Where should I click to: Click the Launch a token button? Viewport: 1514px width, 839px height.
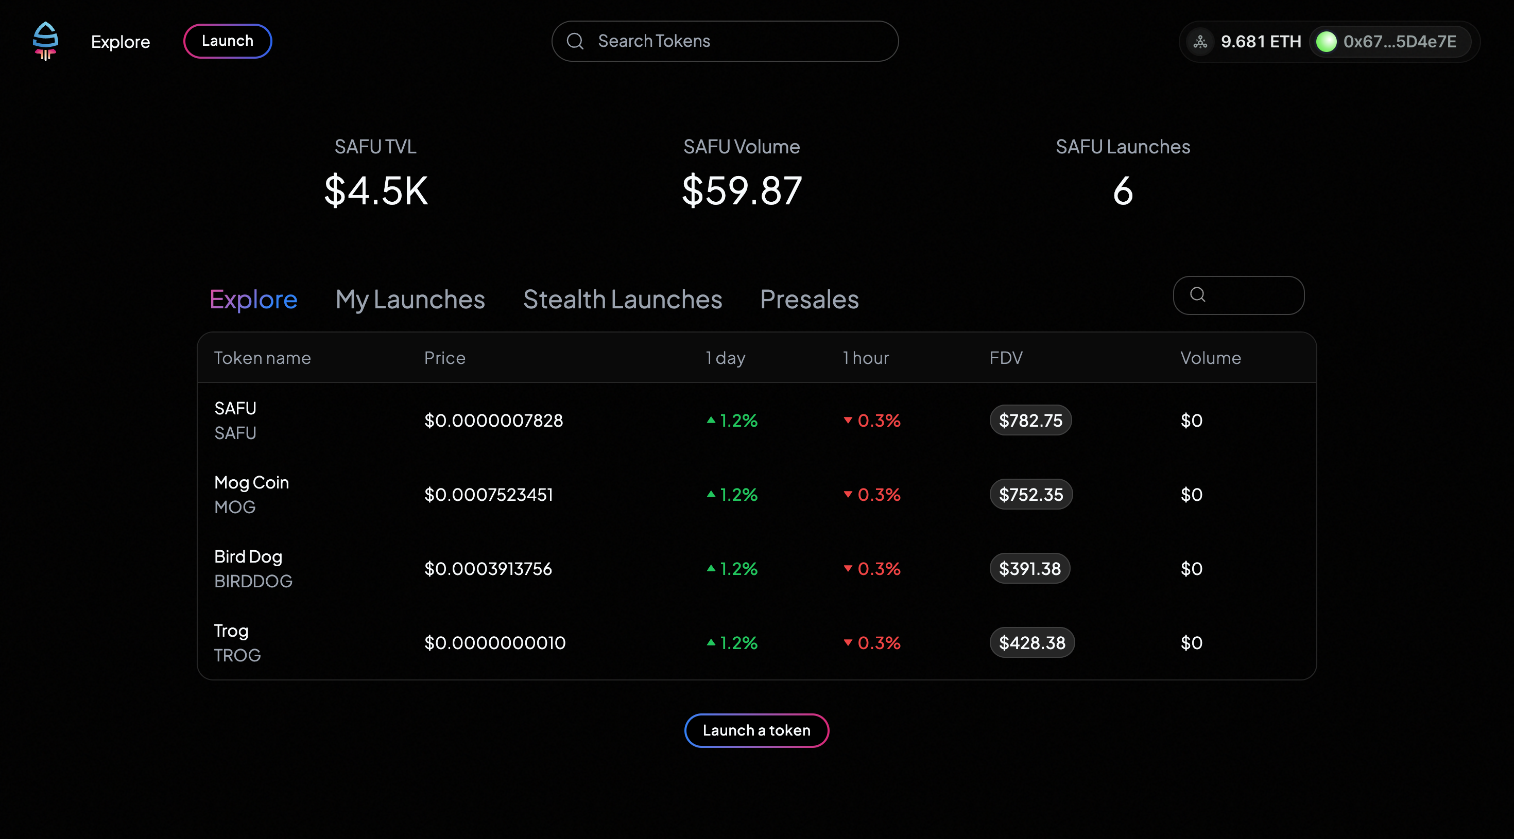pyautogui.click(x=756, y=730)
